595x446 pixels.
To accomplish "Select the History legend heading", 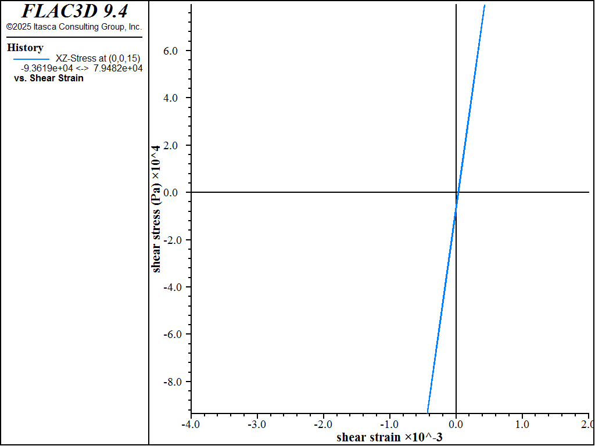I will pyautogui.click(x=25, y=48).
